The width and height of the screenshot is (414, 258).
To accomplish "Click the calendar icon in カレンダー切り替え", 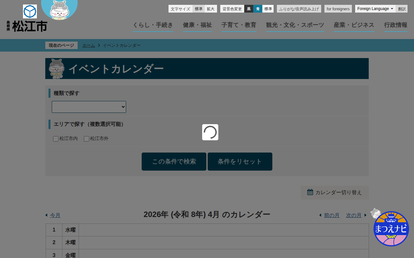I will point(310,192).
